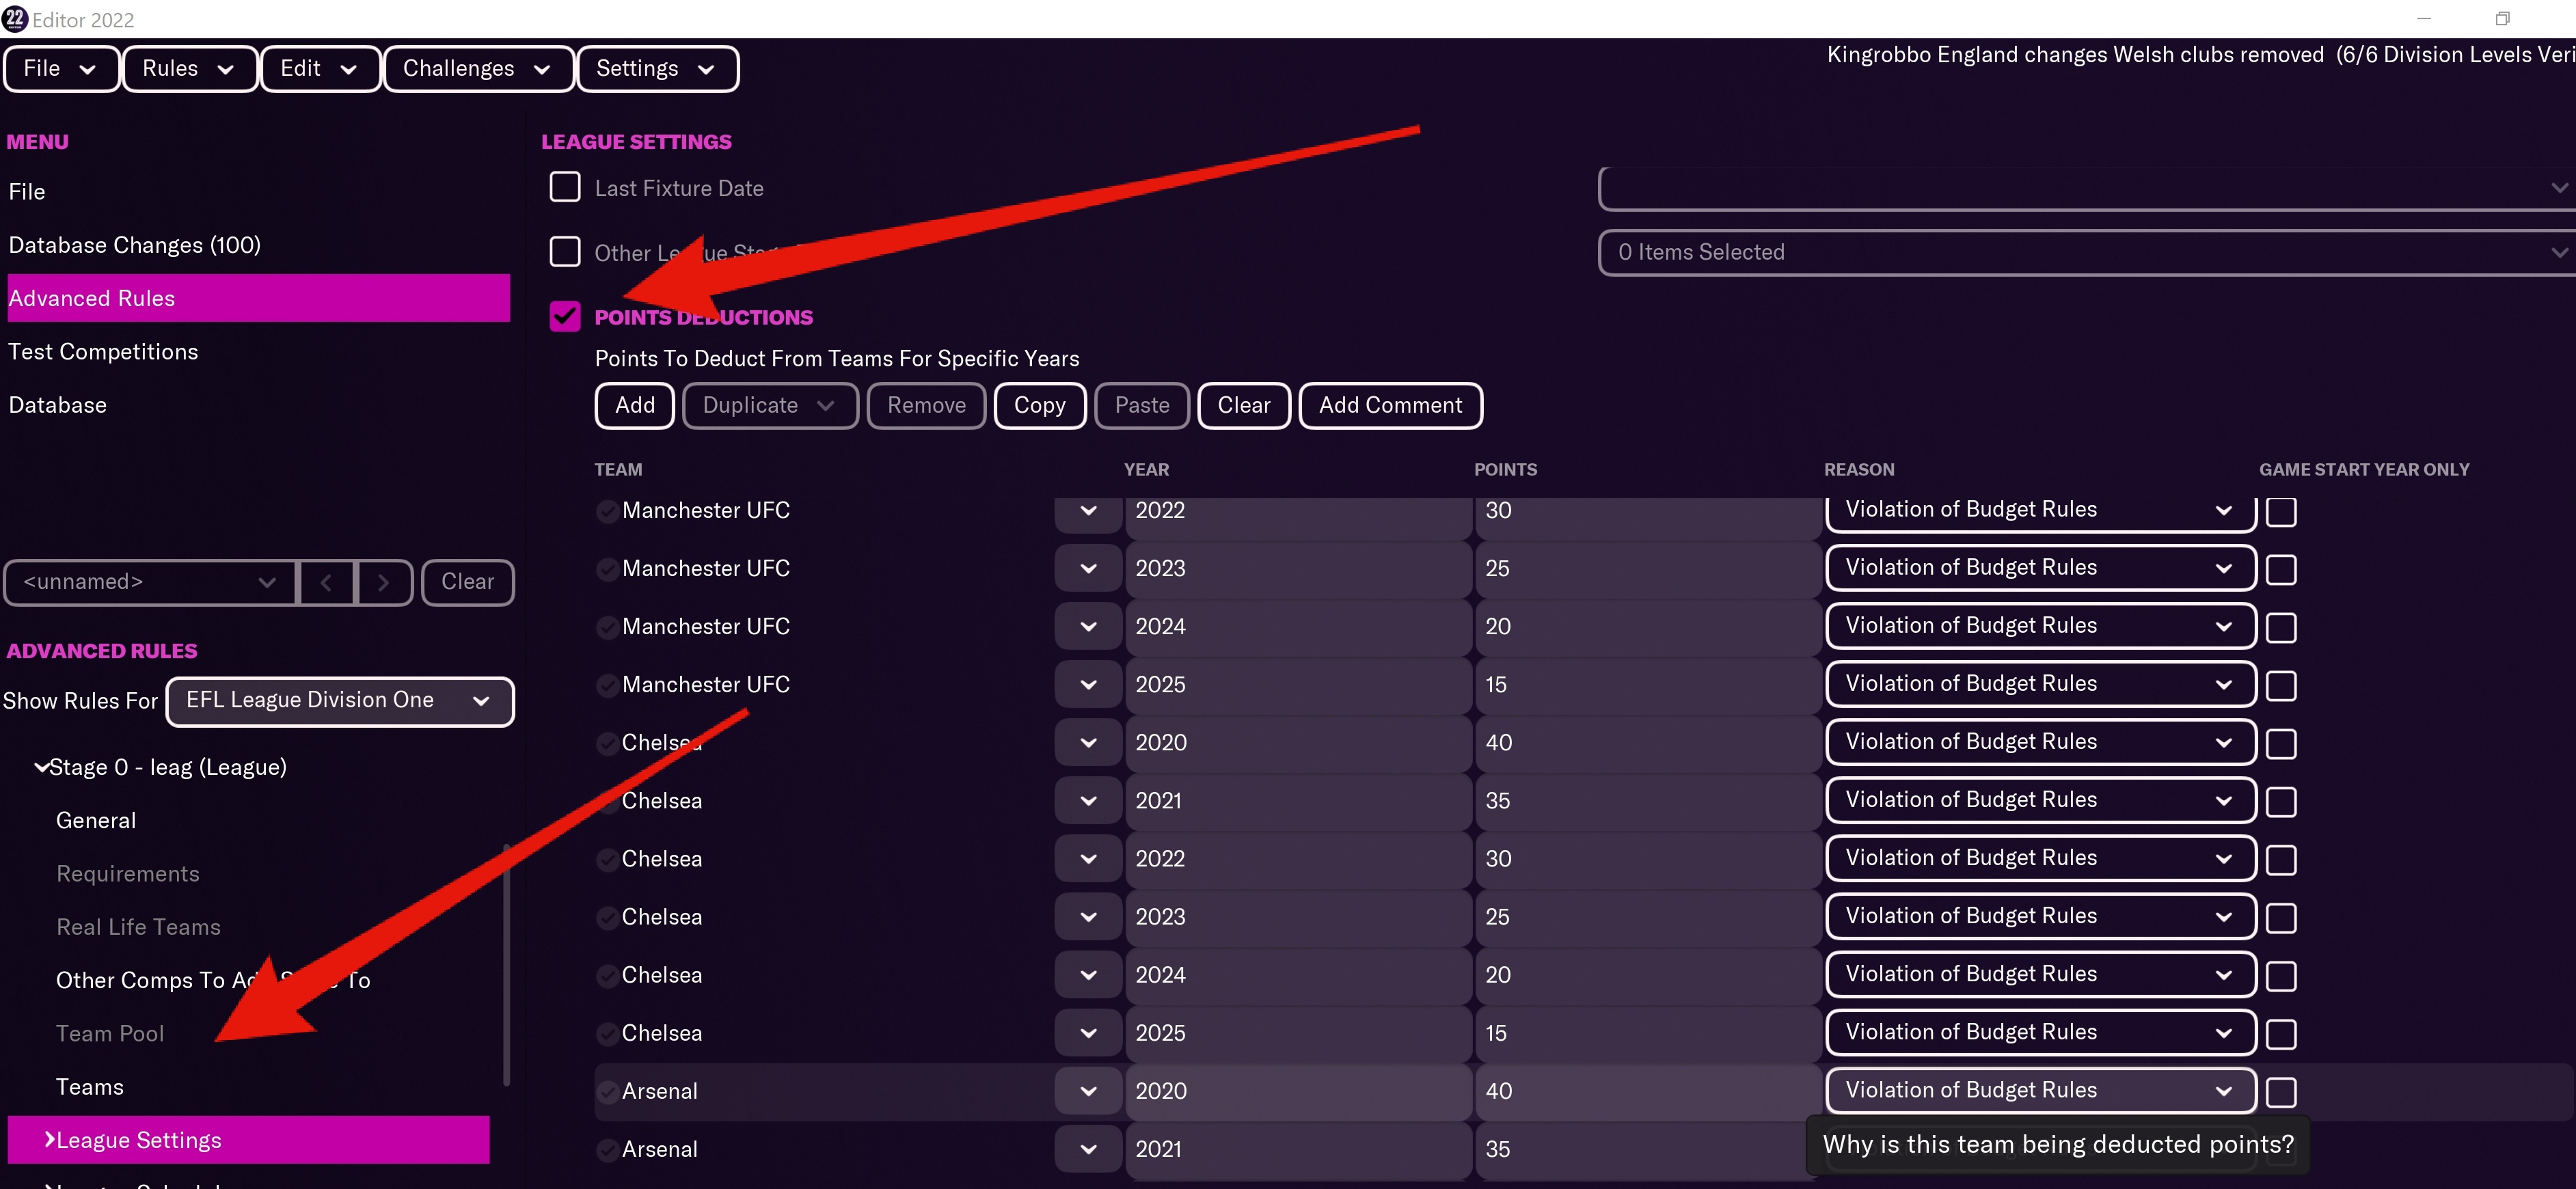
Task: Click Clear beside the unnamed selector
Action: (x=468, y=582)
